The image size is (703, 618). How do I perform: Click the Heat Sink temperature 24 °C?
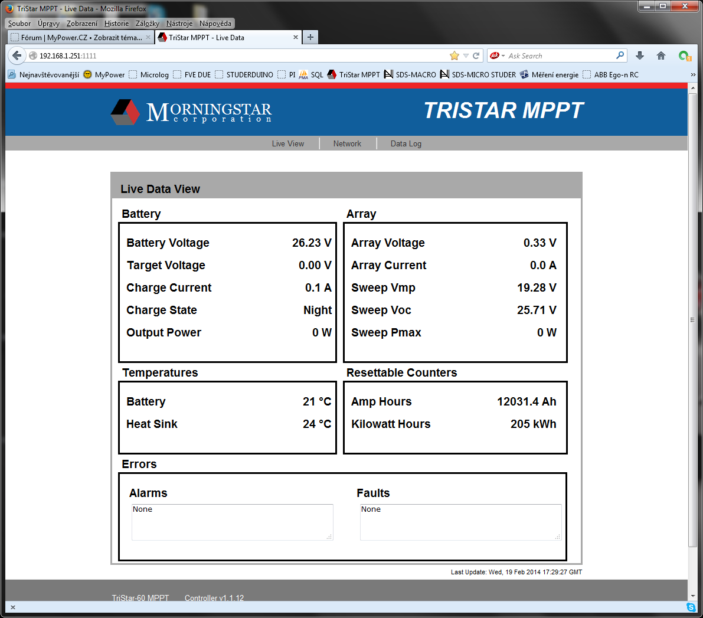tap(317, 424)
